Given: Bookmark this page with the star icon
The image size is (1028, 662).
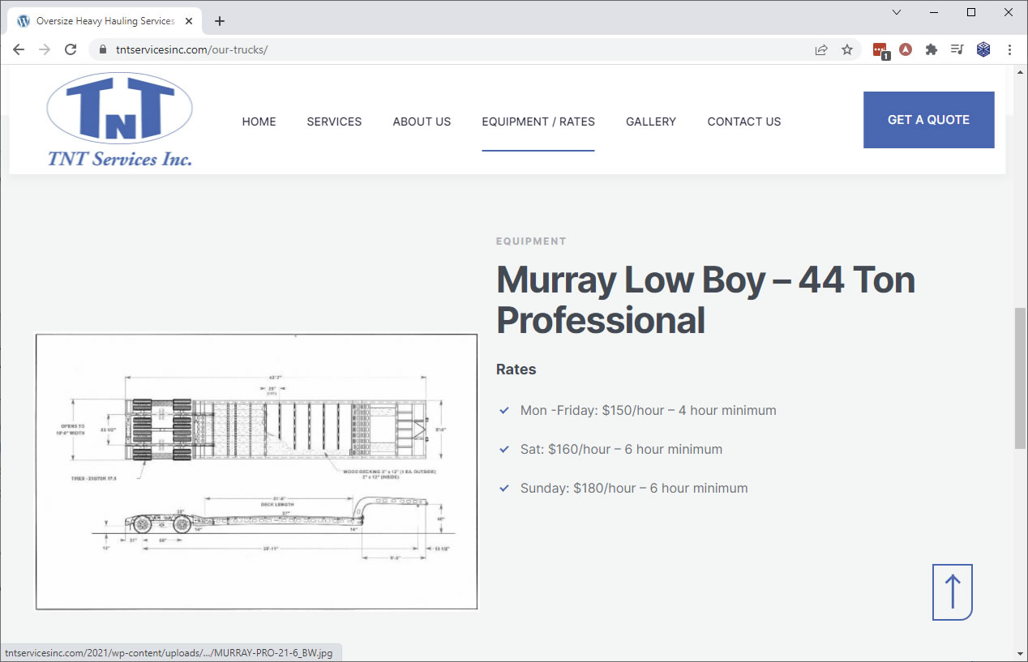Looking at the screenshot, I should click(x=847, y=49).
